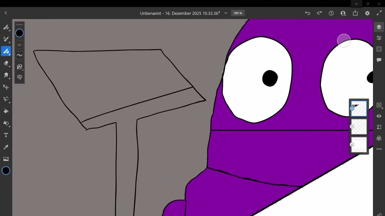385x216 pixels.
Task: Enter full screen mode
Action: 379,13
